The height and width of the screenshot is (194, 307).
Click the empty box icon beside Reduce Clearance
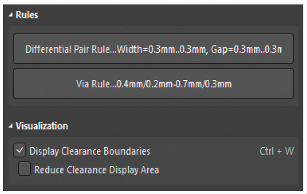(x=25, y=169)
